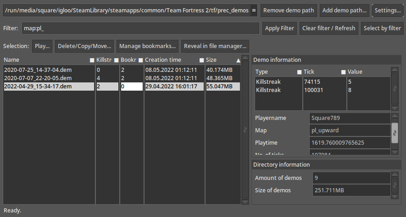This screenshot has height=217, width=406.
Task: Select the Killstreak row at tick 100031
Action: point(323,90)
